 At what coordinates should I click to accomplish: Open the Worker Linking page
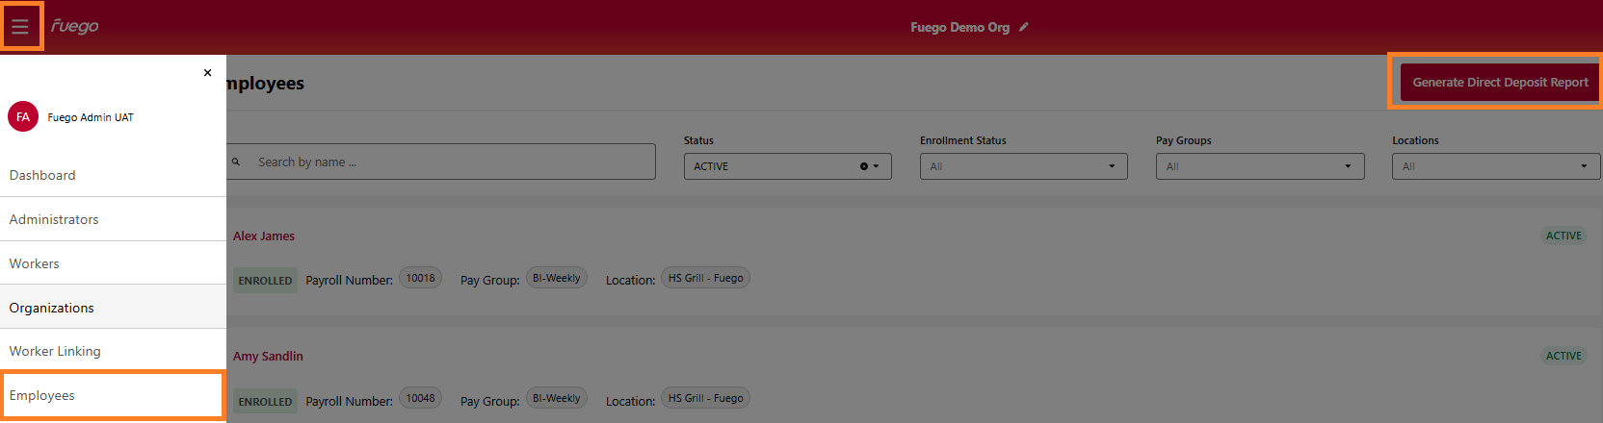click(55, 351)
